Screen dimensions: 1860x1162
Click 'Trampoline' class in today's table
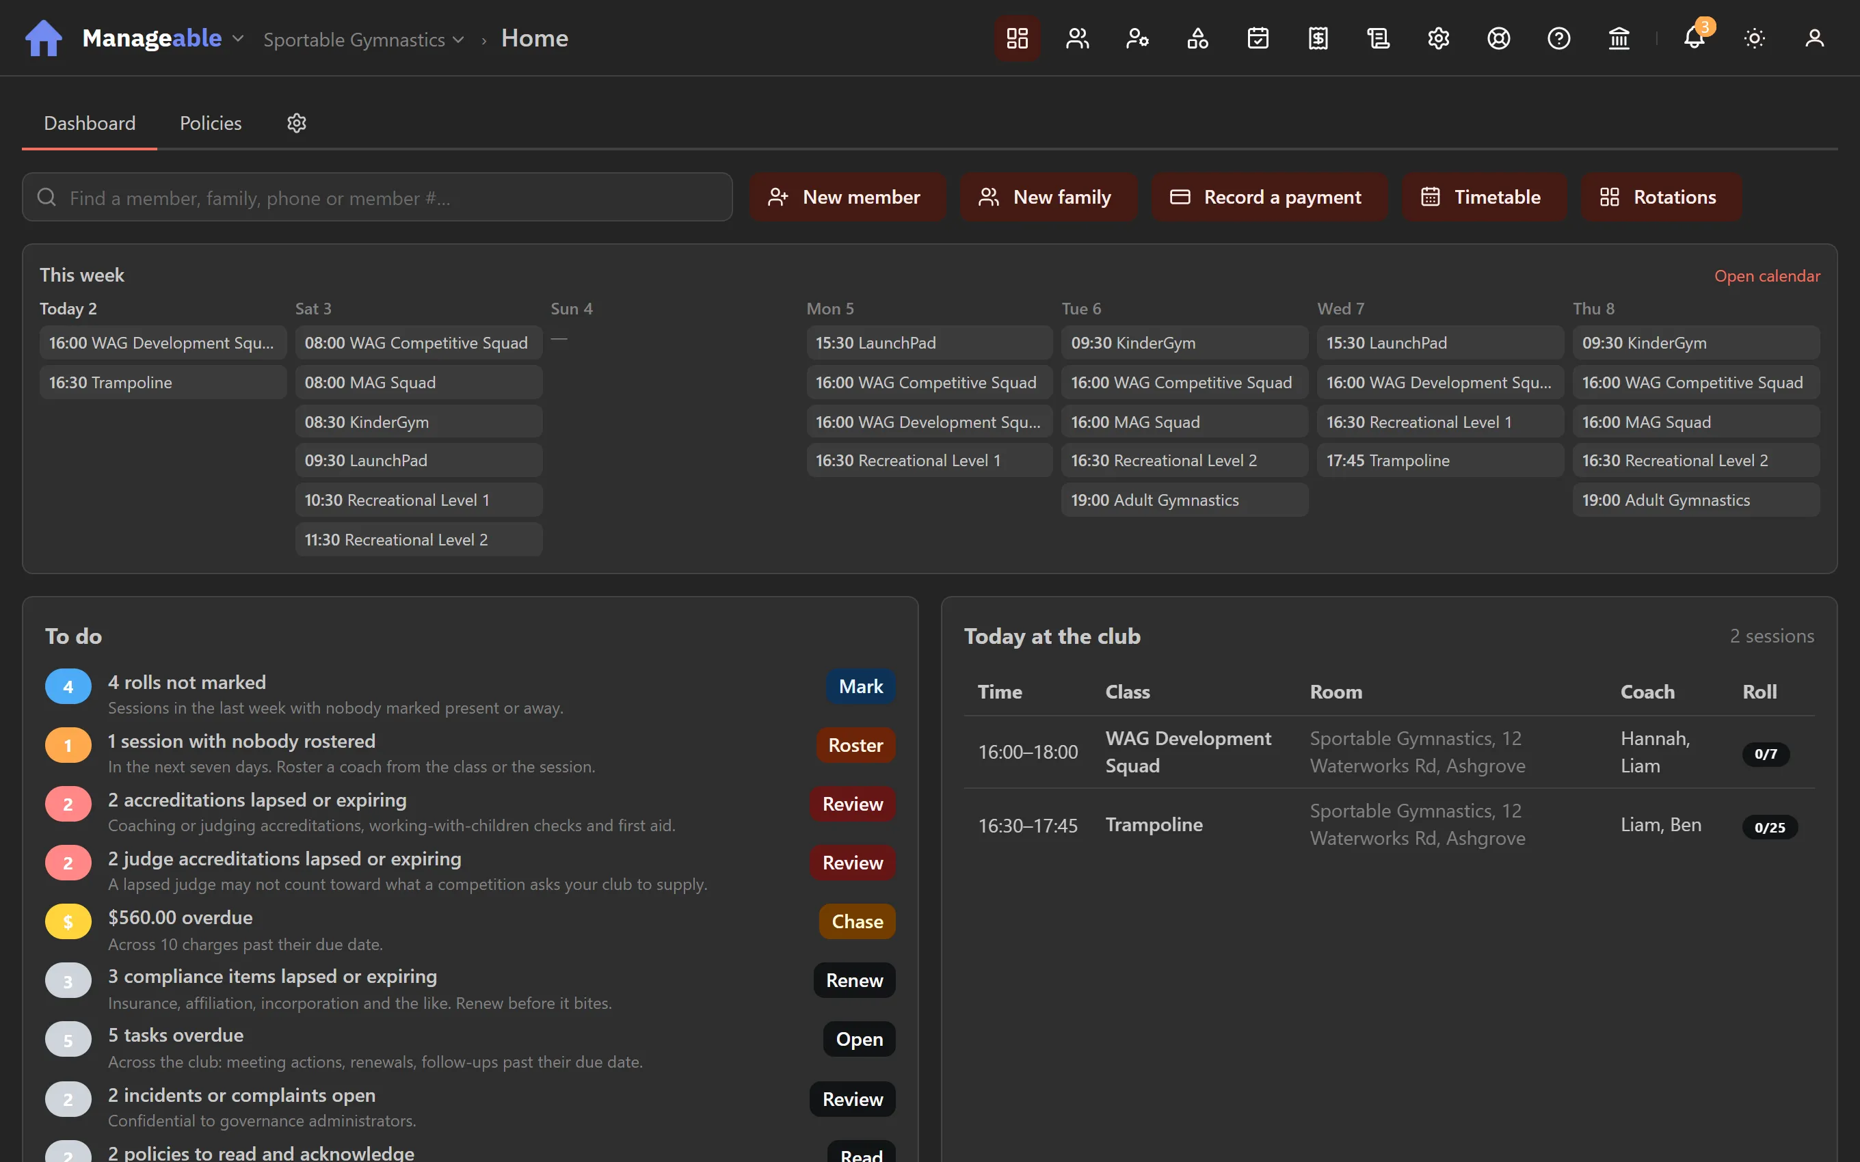tap(1154, 824)
